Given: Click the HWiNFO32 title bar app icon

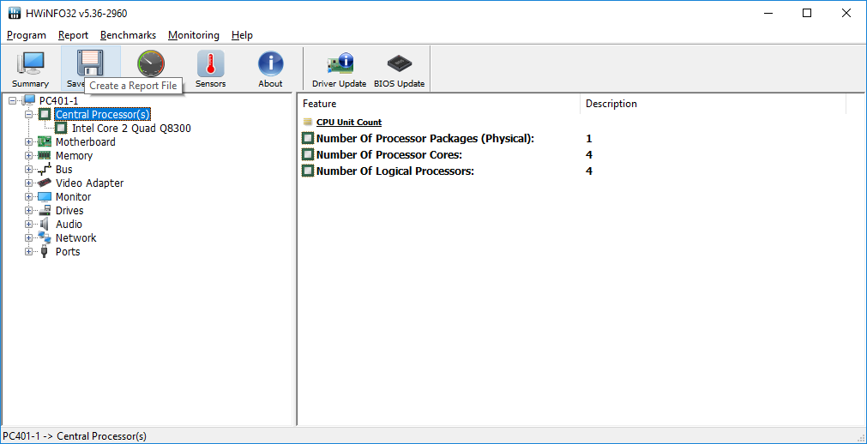Looking at the screenshot, I should click(15, 13).
